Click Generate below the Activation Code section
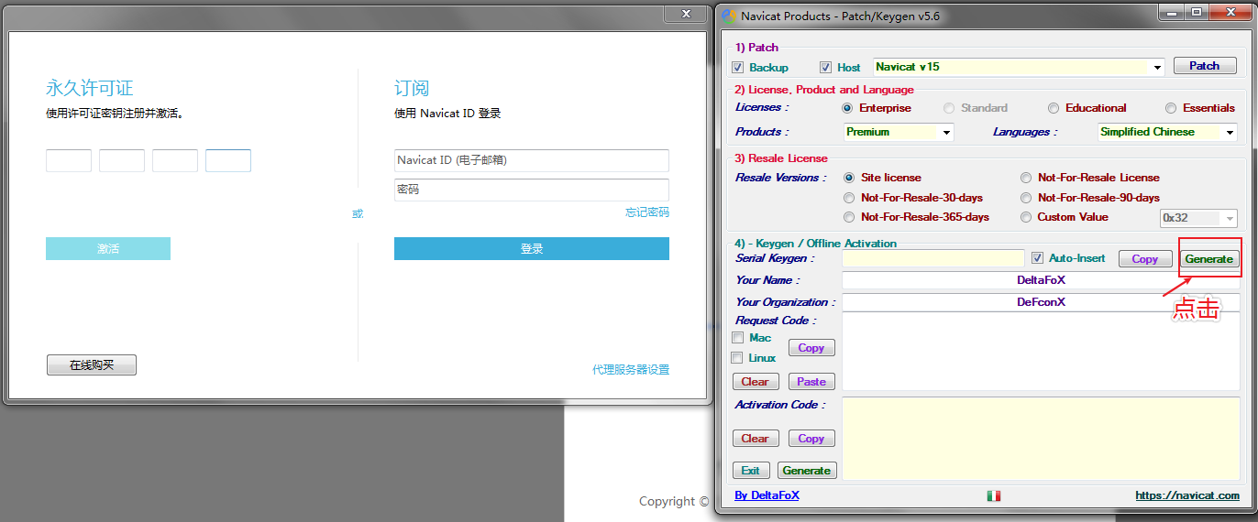The image size is (1258, 522). (x=807, y=471)
